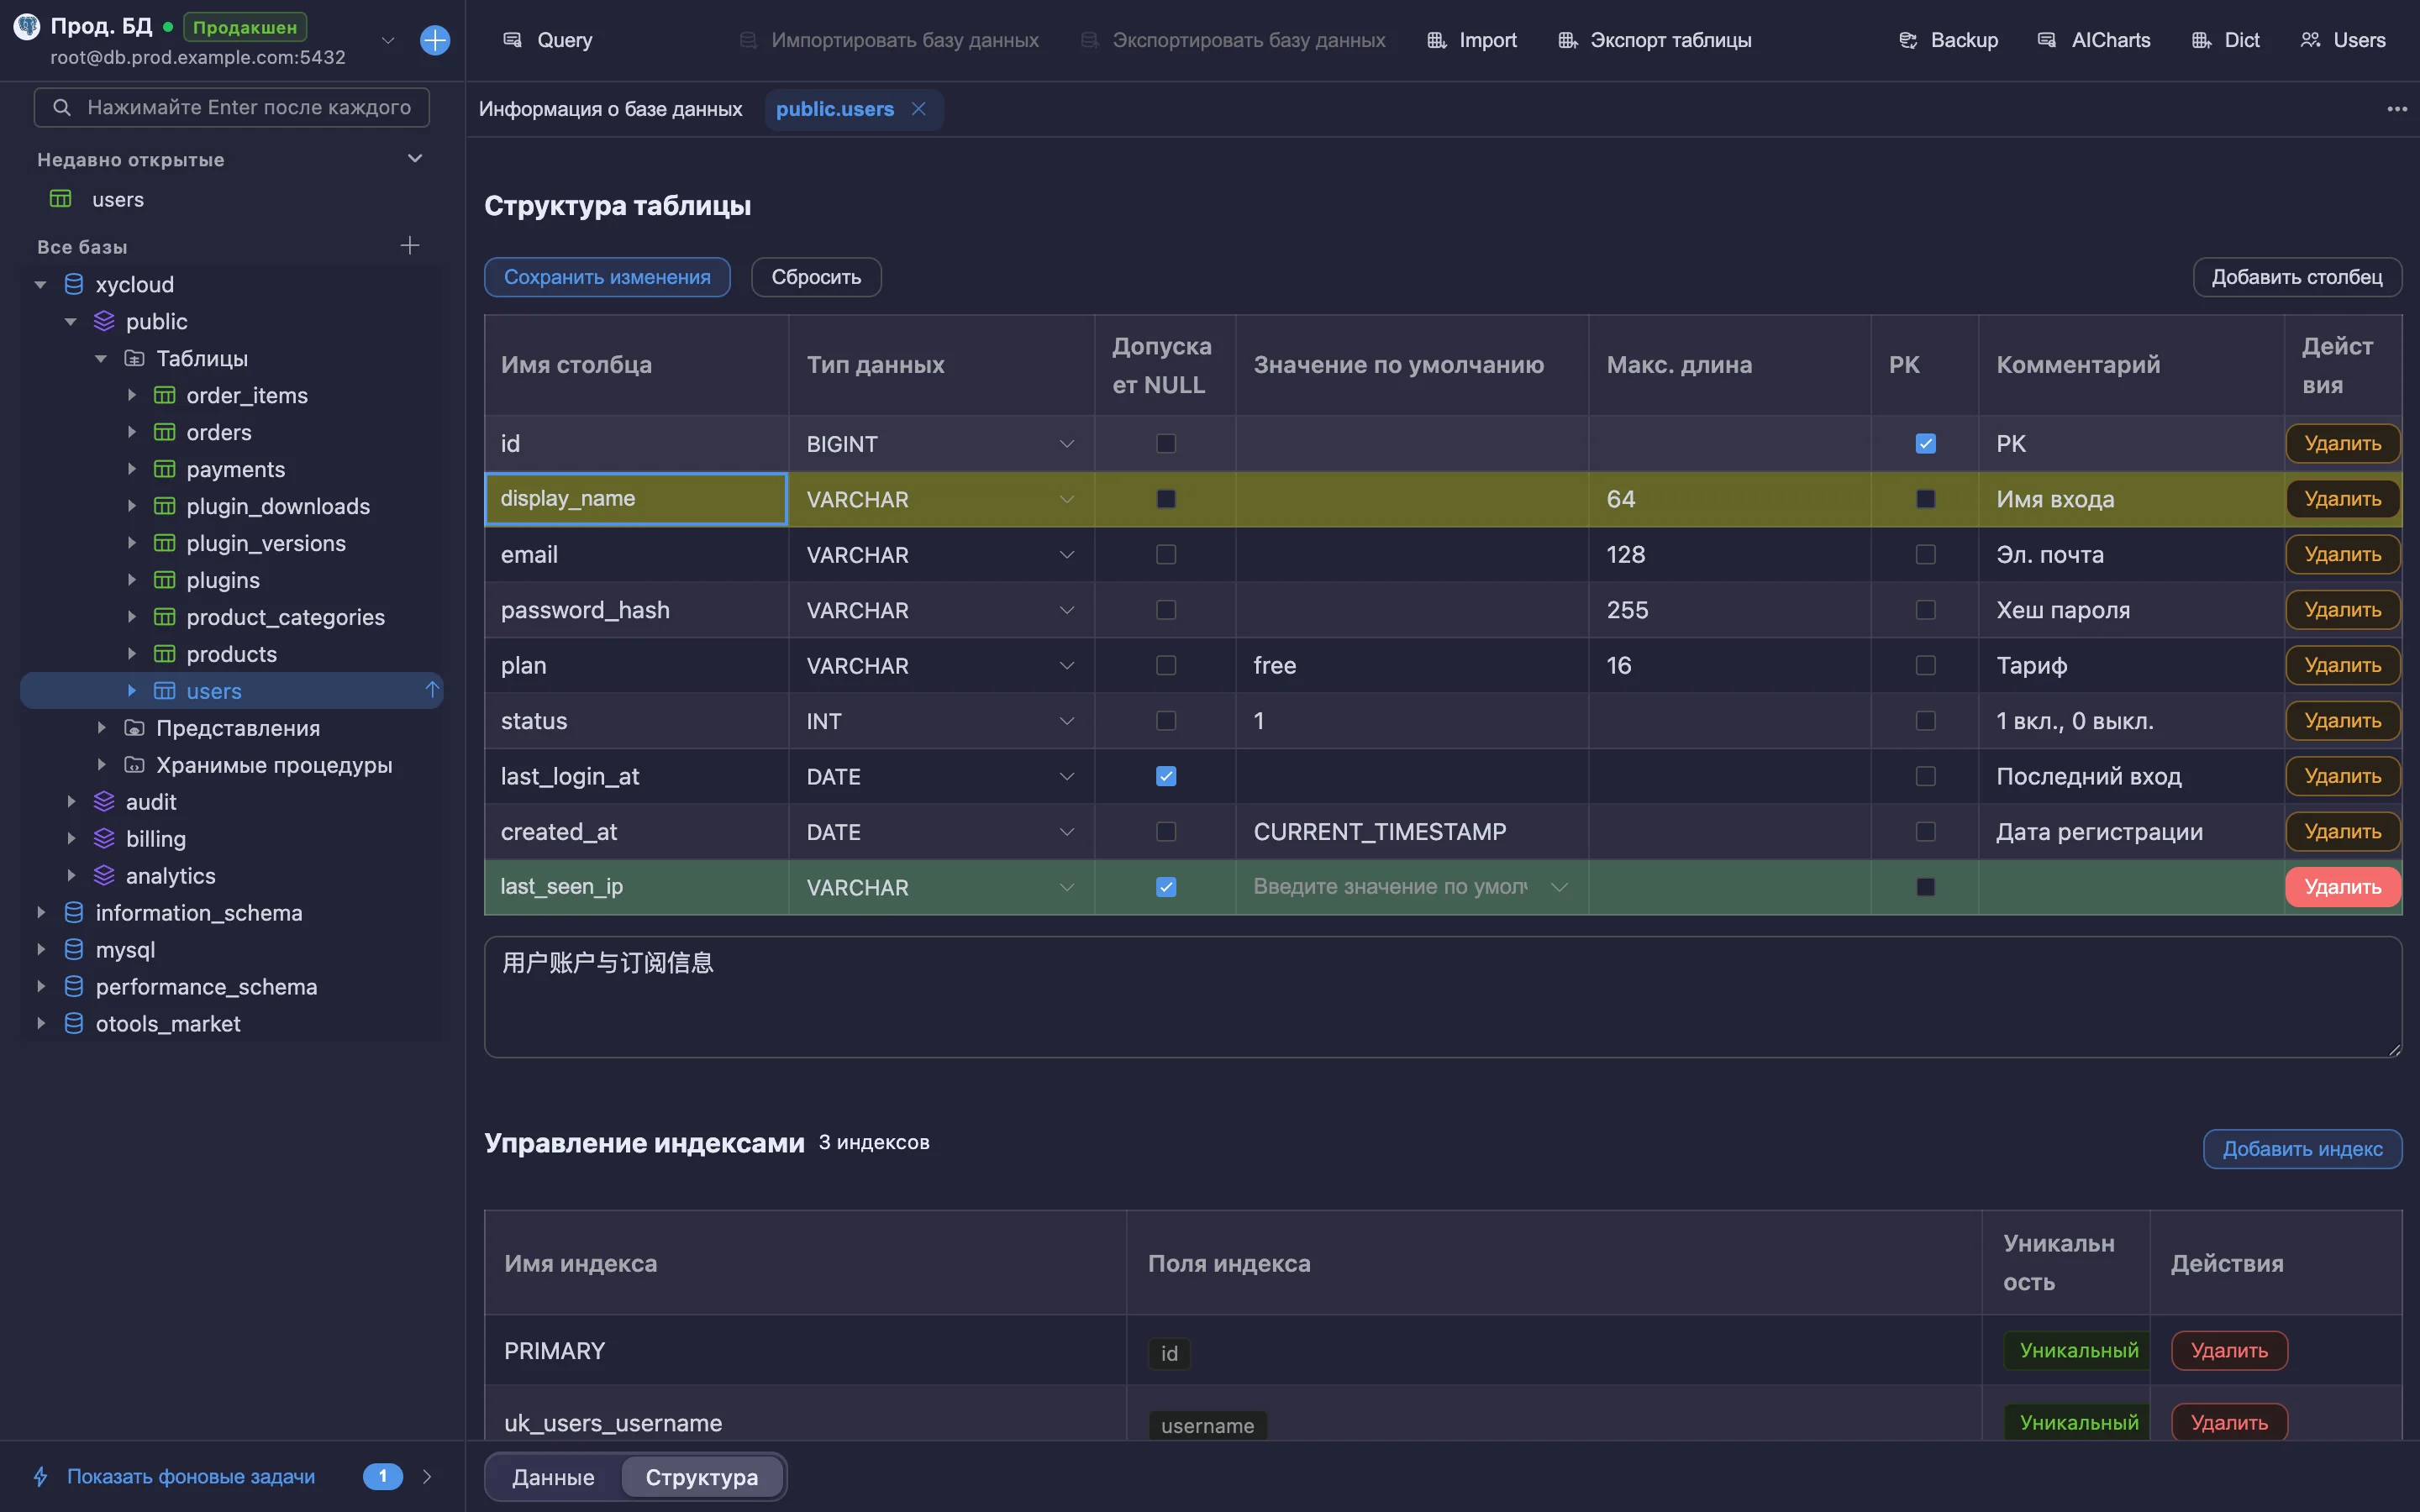Viewport: 2420px width, 1512px height.
Task: Switch to the Данные tab
Action: pos(553,1477)
